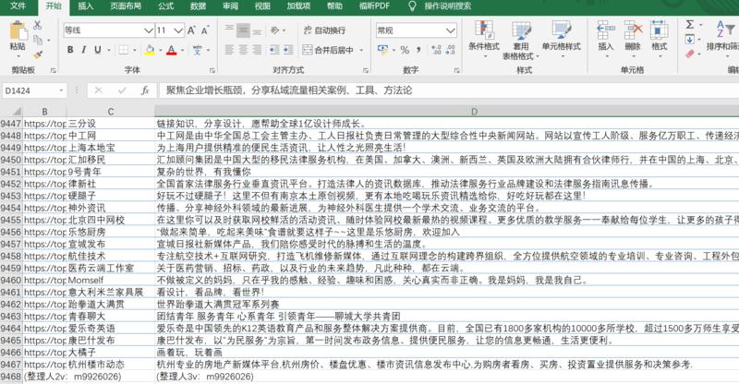
Task: Increase font size
Action: [191, 30]
